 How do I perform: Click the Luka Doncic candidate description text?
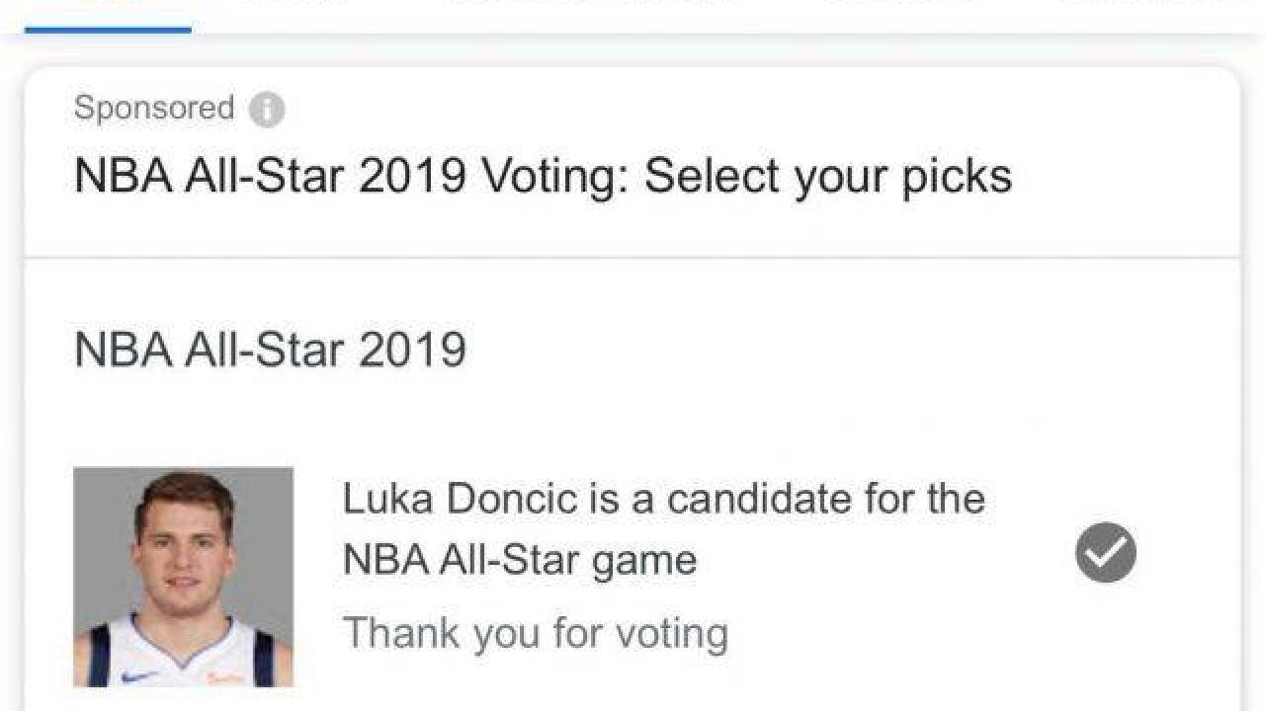coord(663,529)
